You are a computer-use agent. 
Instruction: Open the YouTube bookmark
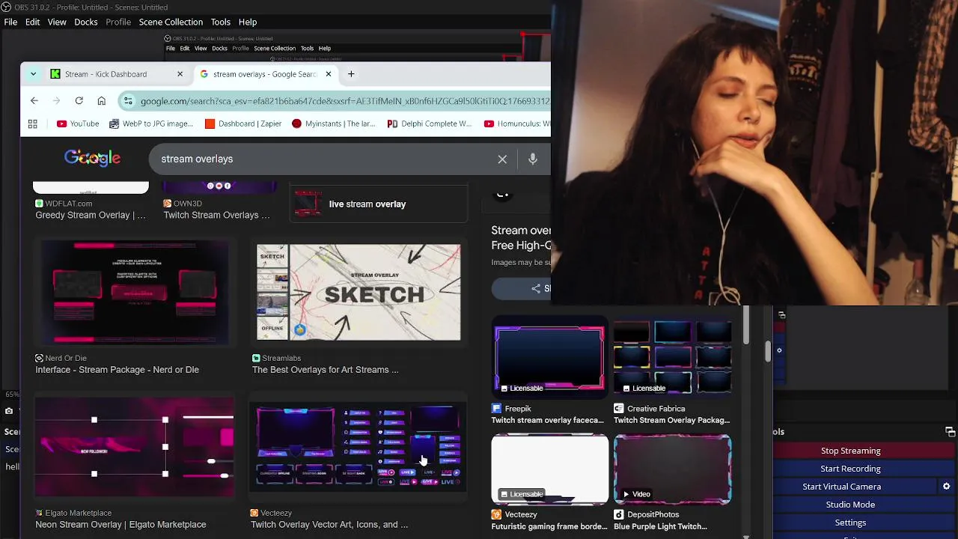(78, 124)
